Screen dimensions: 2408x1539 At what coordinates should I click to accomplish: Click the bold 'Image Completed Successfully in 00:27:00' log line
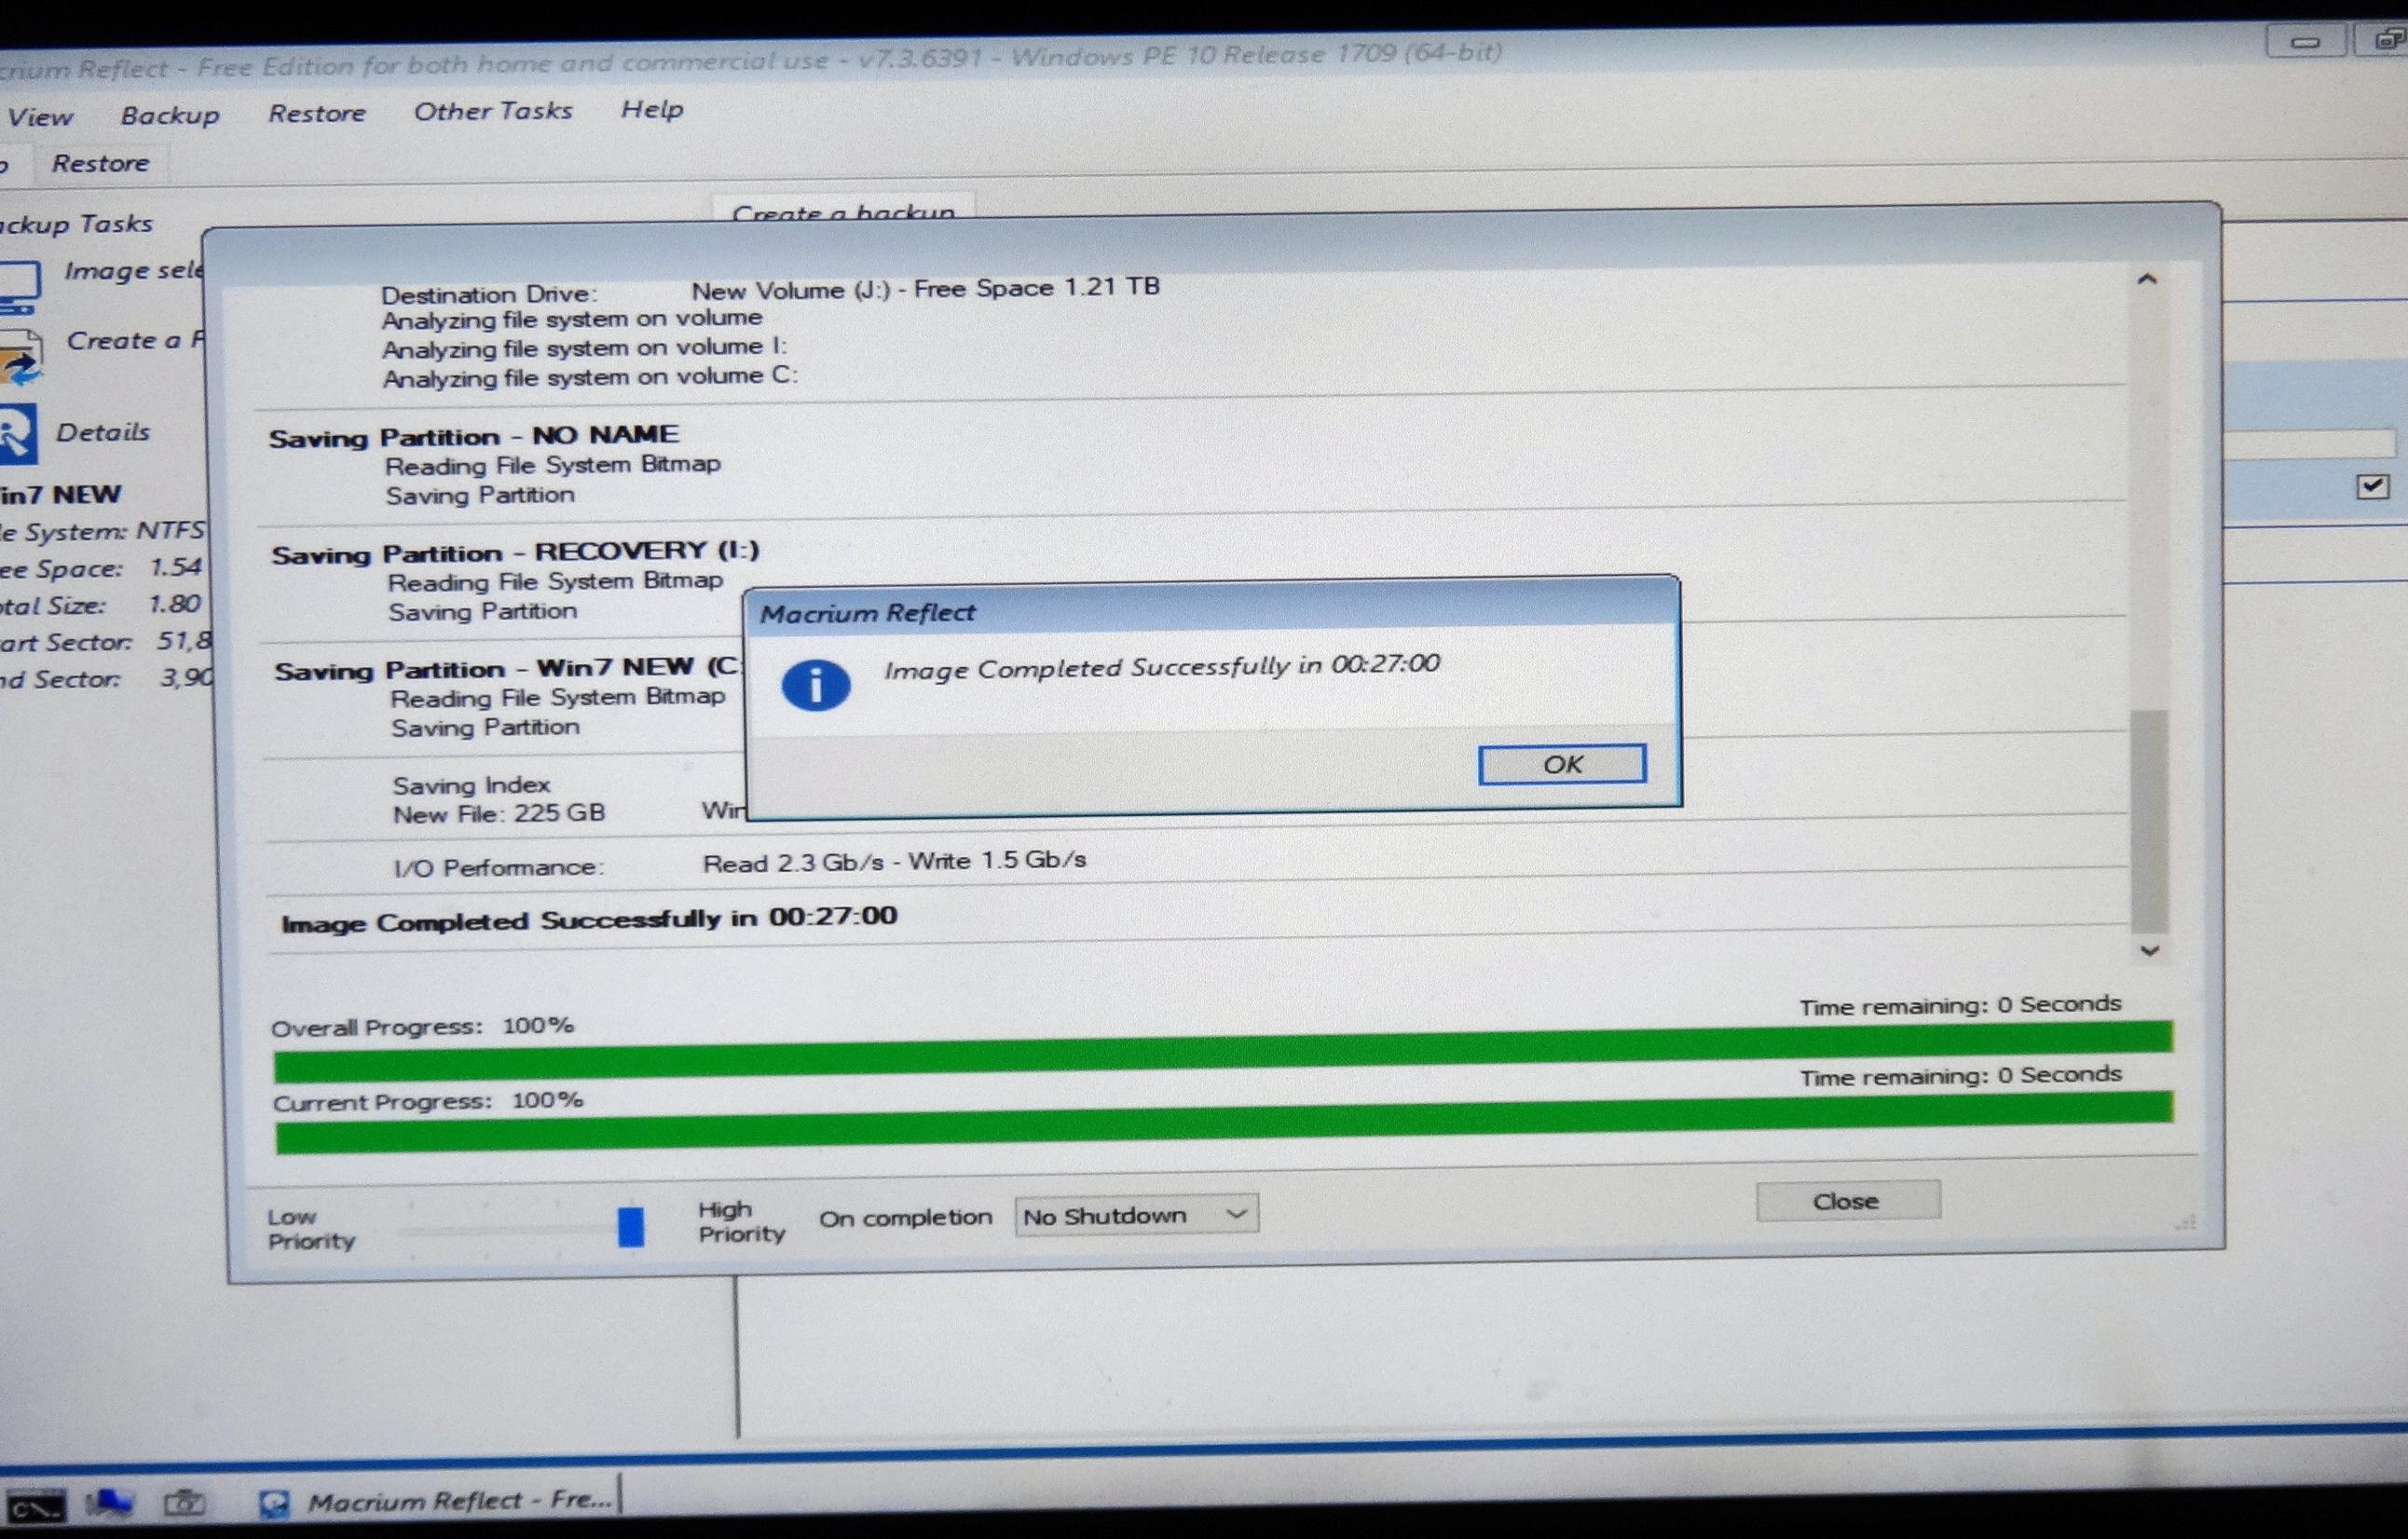coord(589,919)
